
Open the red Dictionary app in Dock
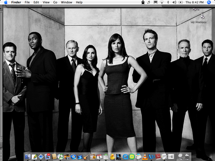pyautogui.click(x=158, y=156)
